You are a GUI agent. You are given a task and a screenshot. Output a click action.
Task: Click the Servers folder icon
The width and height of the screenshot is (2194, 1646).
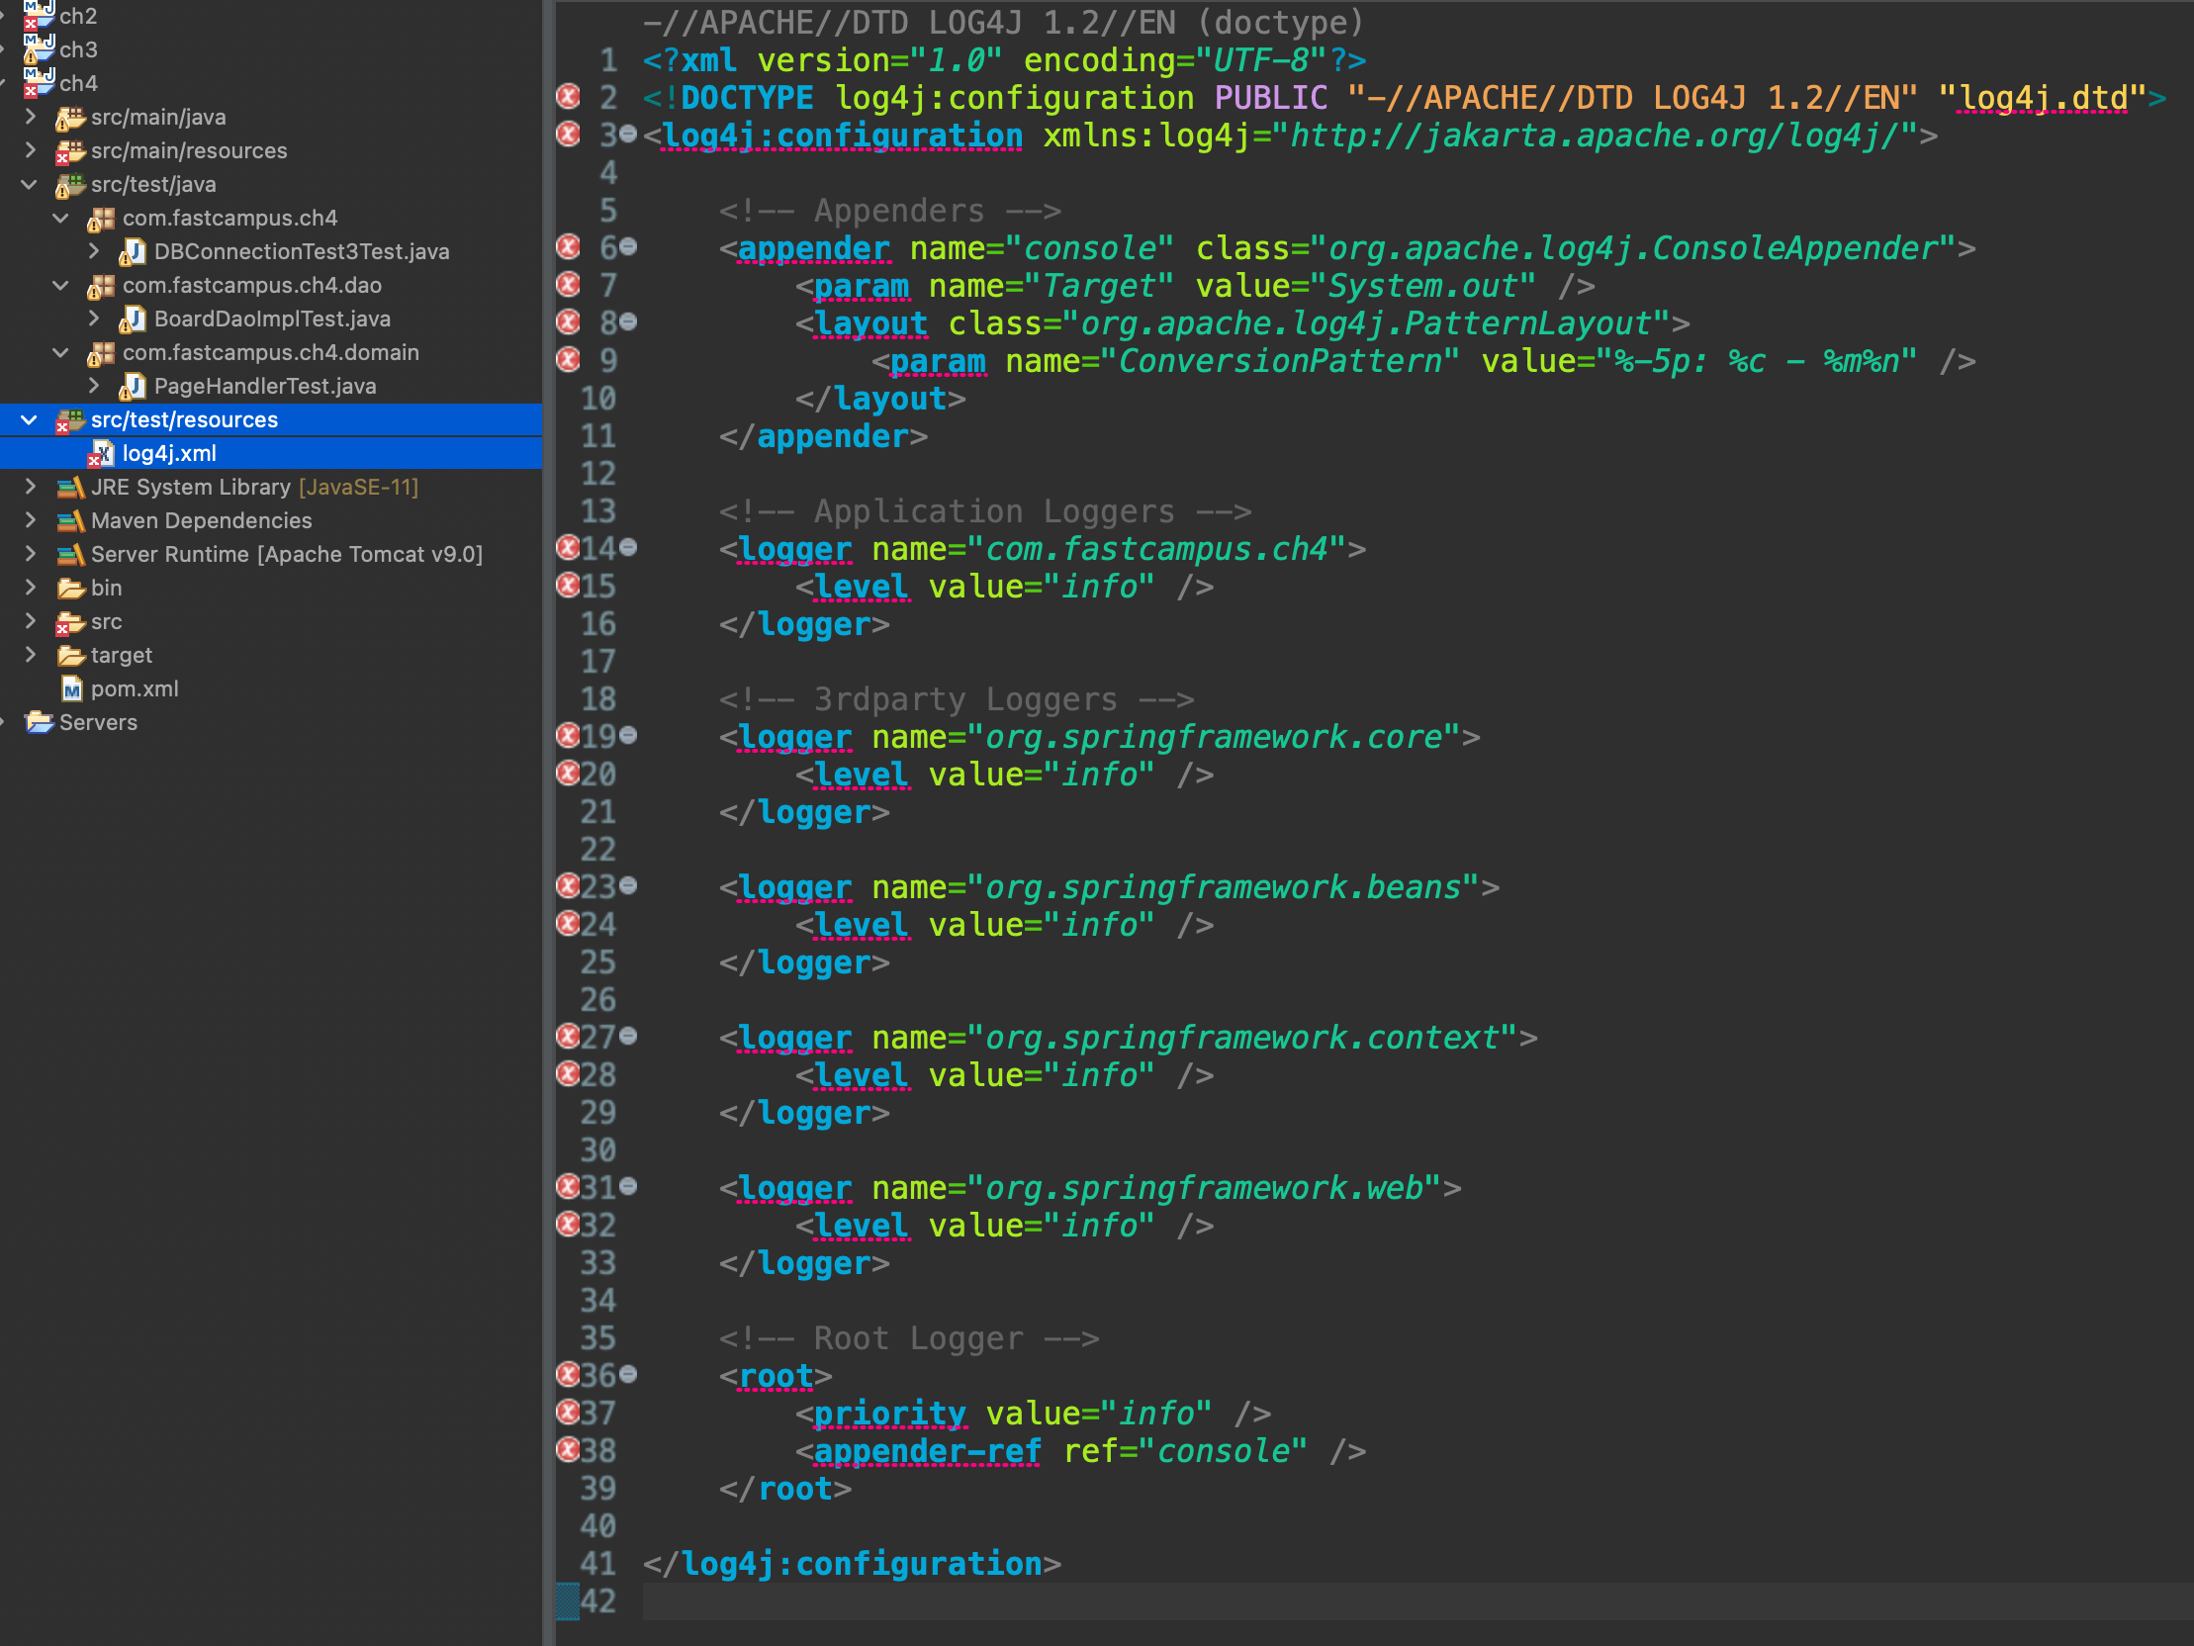[40, 722]
